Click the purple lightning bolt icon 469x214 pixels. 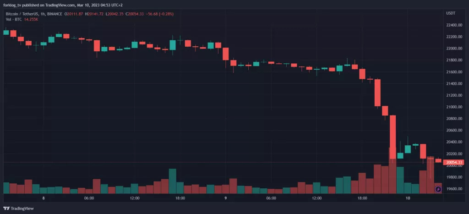coord(438,189)
